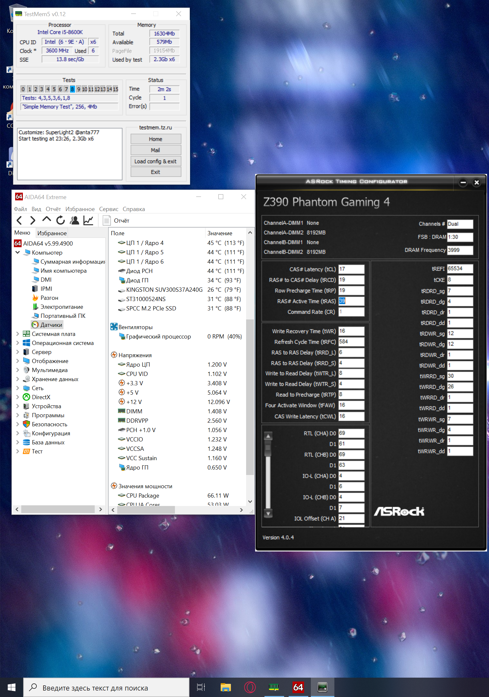Open the Справка menu

134,209
